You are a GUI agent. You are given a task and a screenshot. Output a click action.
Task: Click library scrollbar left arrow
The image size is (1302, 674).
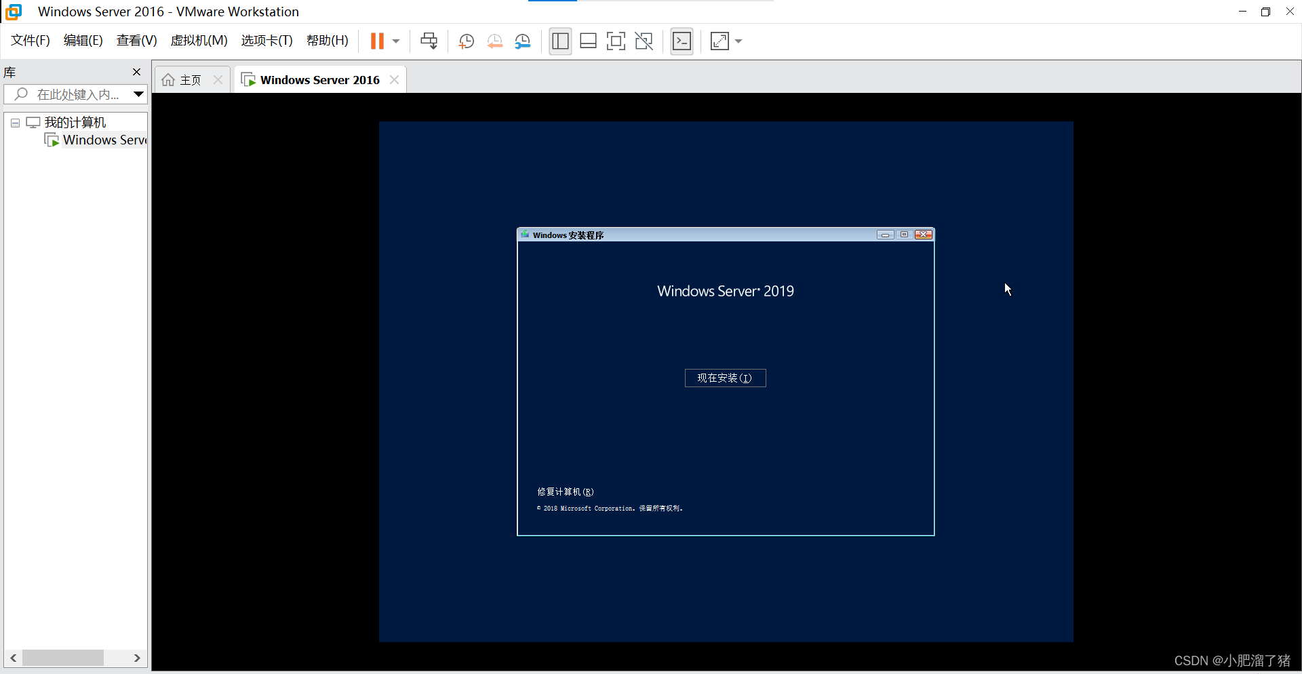tap(13, 658)
